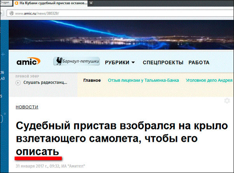Go to the РАБОТА section
Image resolution: width=234 pixels, height=173 pixels.
pyautogui.click(x=199, y=62)
